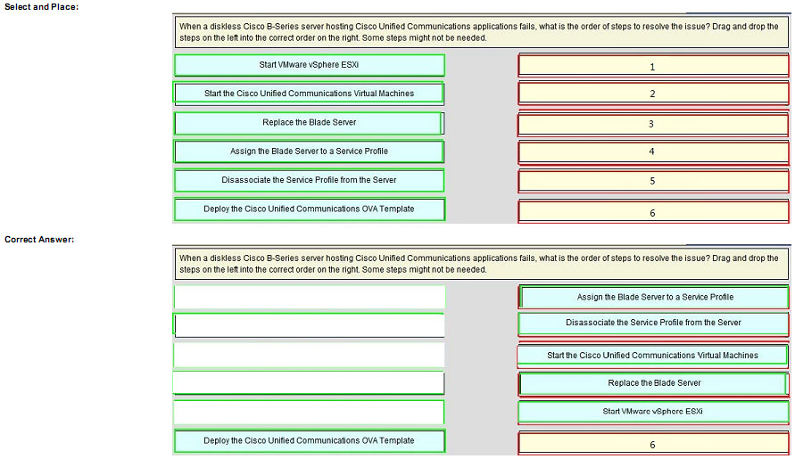This screenshot has height=459, width=795.
Task: Choose target slot 4 in Select and Place
Action: [x=653, y=152]
